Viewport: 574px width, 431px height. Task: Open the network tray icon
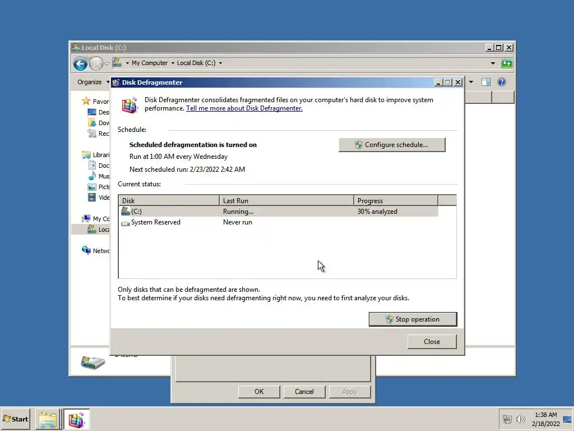507,419
